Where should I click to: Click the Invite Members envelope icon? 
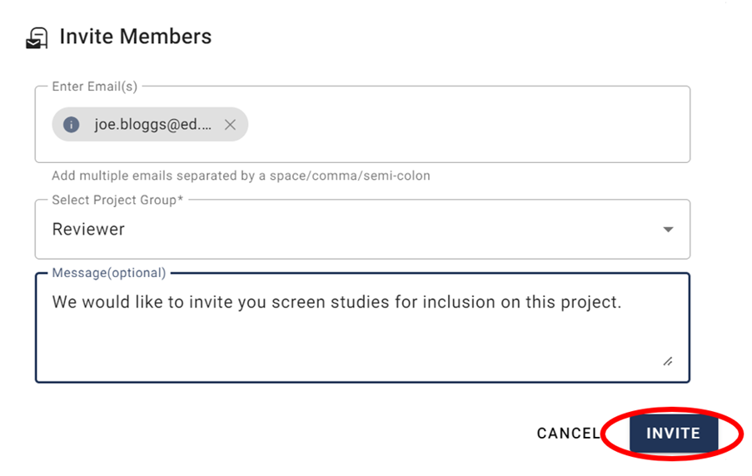coord(37,37)
